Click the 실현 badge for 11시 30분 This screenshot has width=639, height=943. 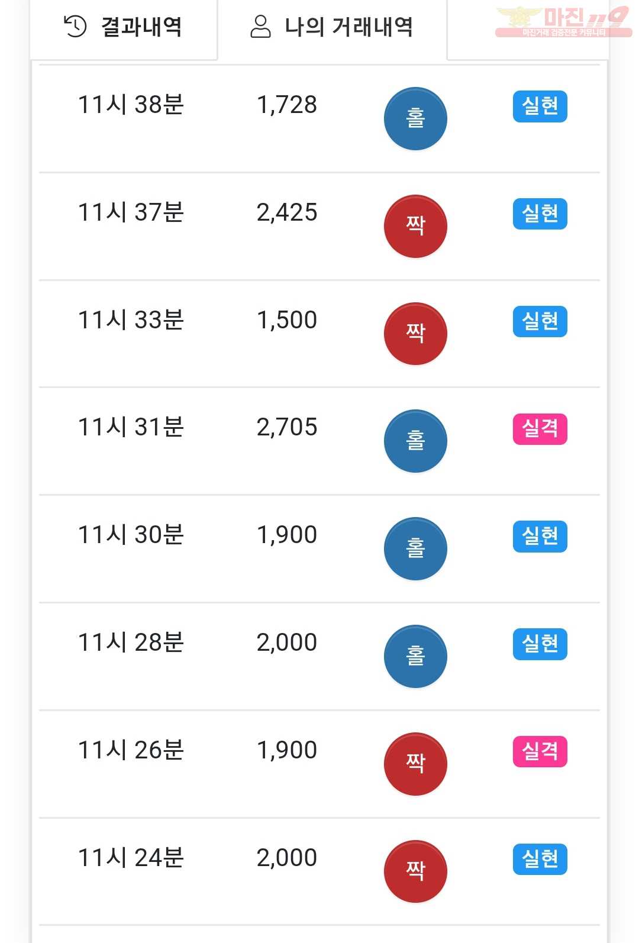(x=540, y=537)
